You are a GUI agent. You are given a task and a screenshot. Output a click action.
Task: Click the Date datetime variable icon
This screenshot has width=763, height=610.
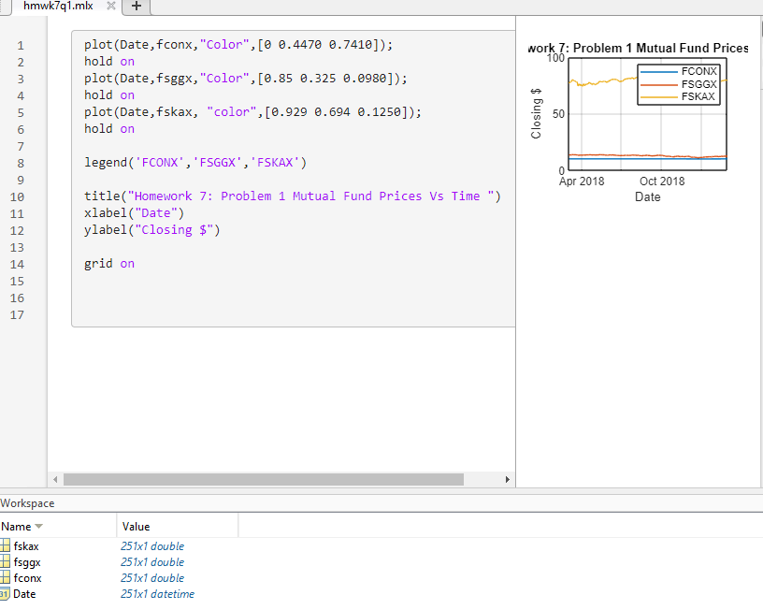pyautogui.click(x=5, y=593)
